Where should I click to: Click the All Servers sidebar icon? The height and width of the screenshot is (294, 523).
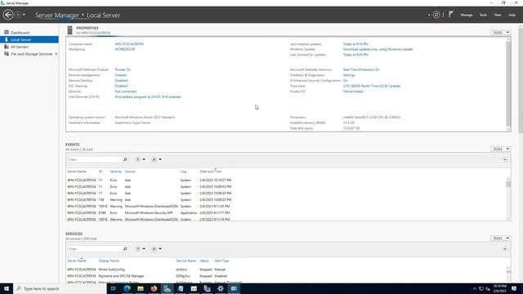point(7,47)
